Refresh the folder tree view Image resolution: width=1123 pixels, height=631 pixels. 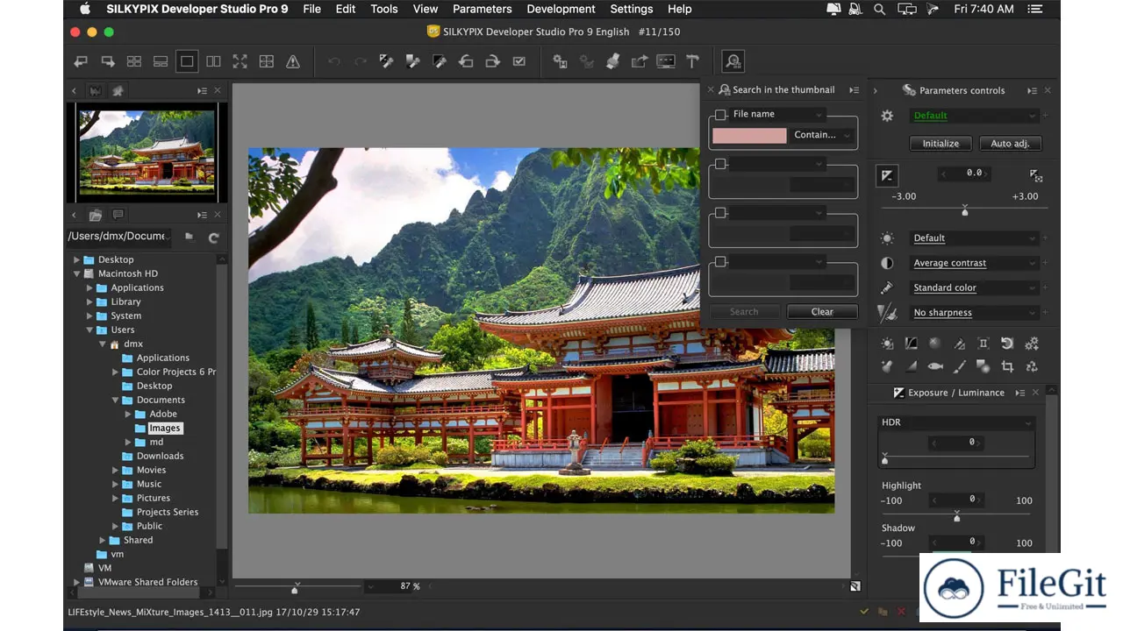pos(213,237)
